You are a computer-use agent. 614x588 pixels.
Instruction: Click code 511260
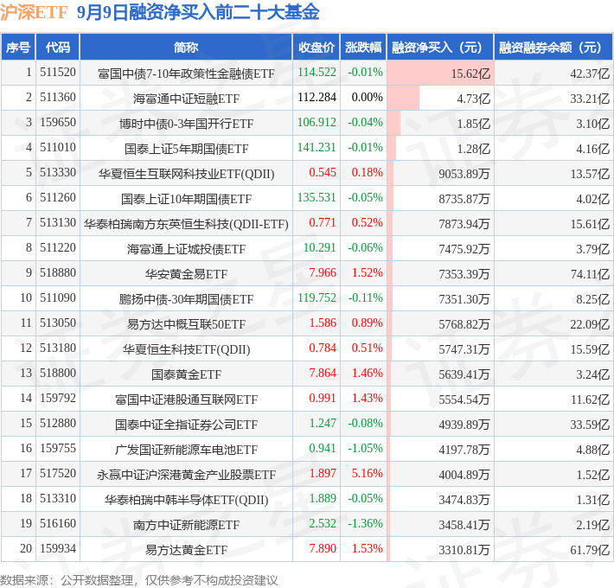[58, 197]
